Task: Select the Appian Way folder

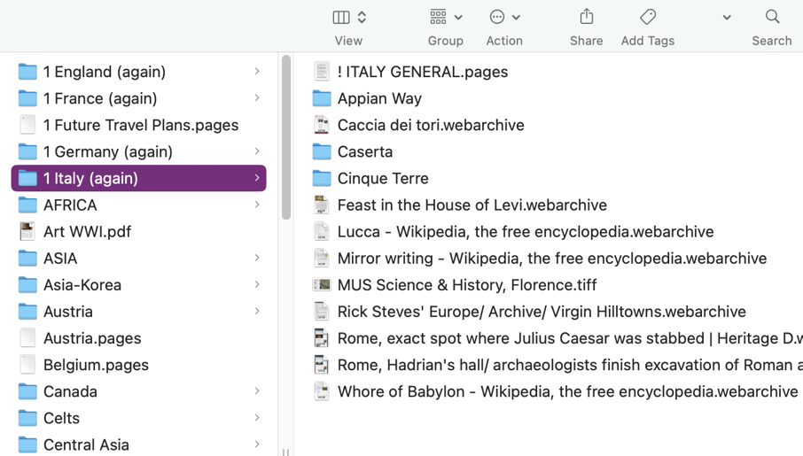Action: coord(378,98)
